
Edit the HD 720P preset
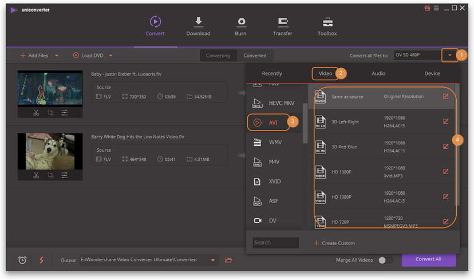[x=445, y=222]
